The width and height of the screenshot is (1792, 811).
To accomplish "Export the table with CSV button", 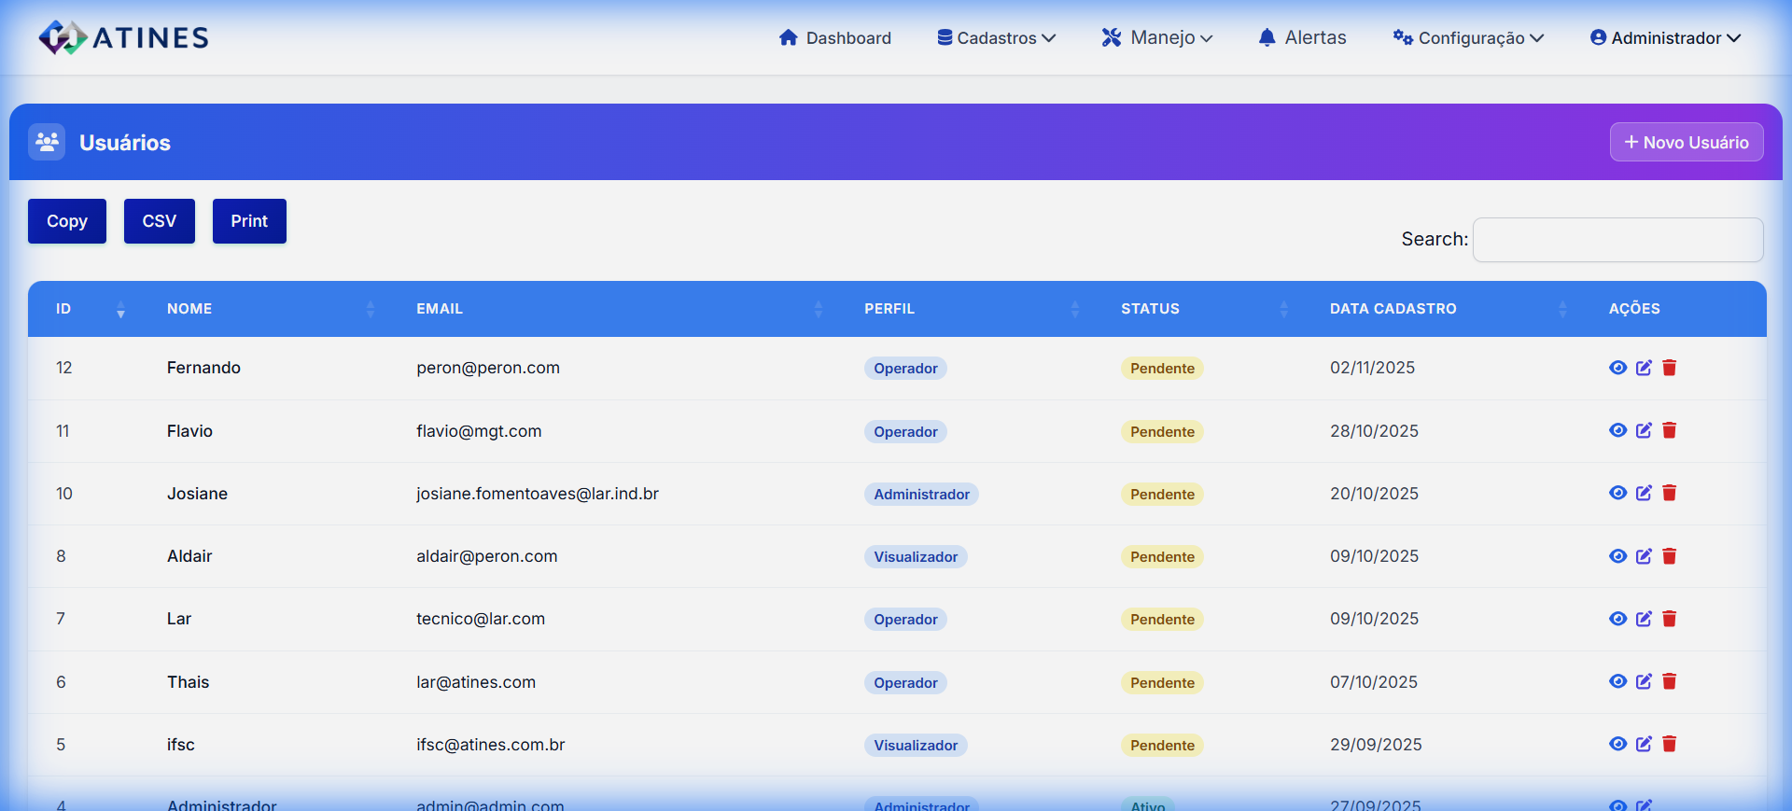I will pyautogui.click(x=159, y=221).
